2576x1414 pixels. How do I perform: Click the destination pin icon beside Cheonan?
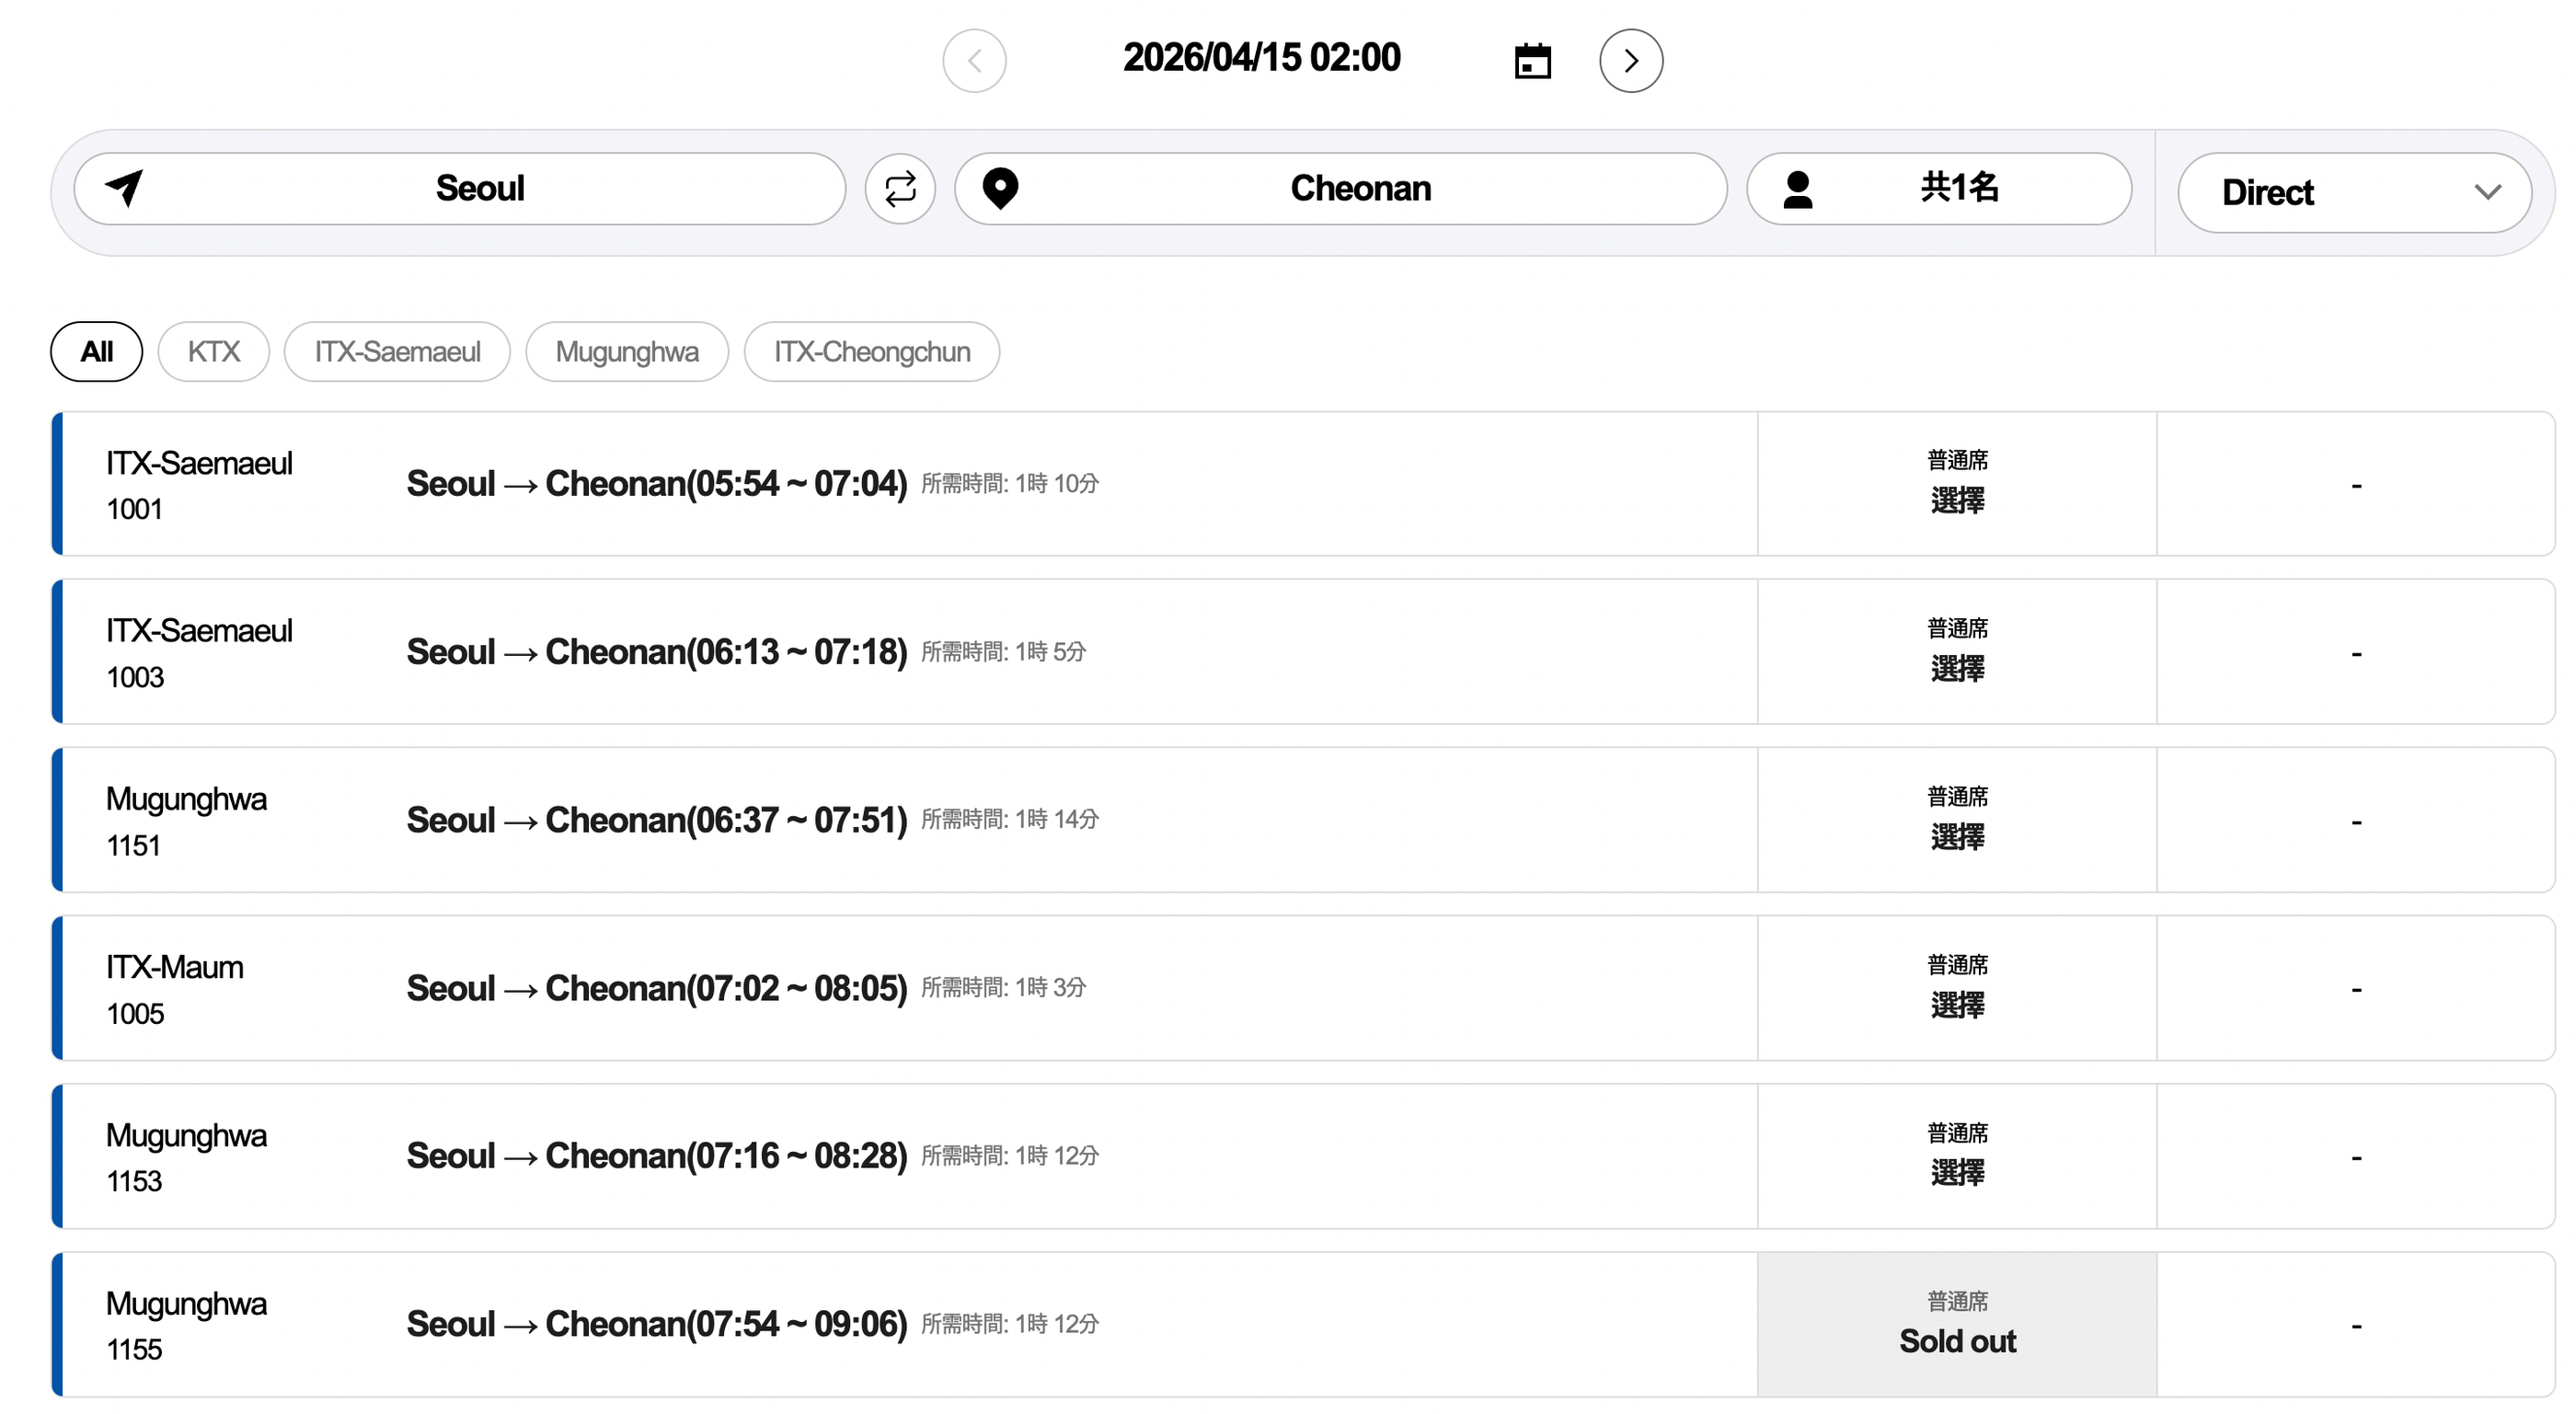pyautogui.click(x=1000, y=188)
